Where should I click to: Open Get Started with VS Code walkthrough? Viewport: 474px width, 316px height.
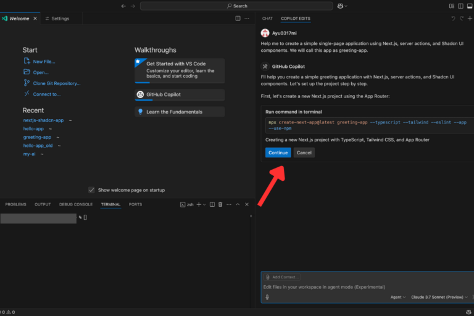click(180, 70)
